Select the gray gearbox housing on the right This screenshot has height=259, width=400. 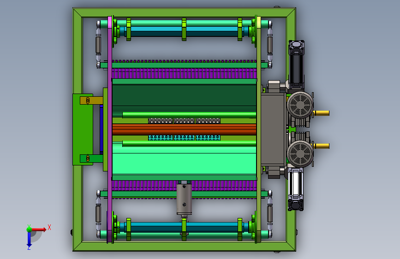tap(273, 129)
